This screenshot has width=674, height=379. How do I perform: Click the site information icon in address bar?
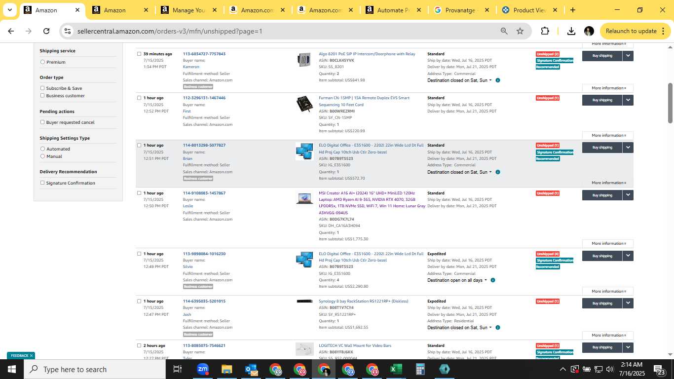(x=68, y=31)
